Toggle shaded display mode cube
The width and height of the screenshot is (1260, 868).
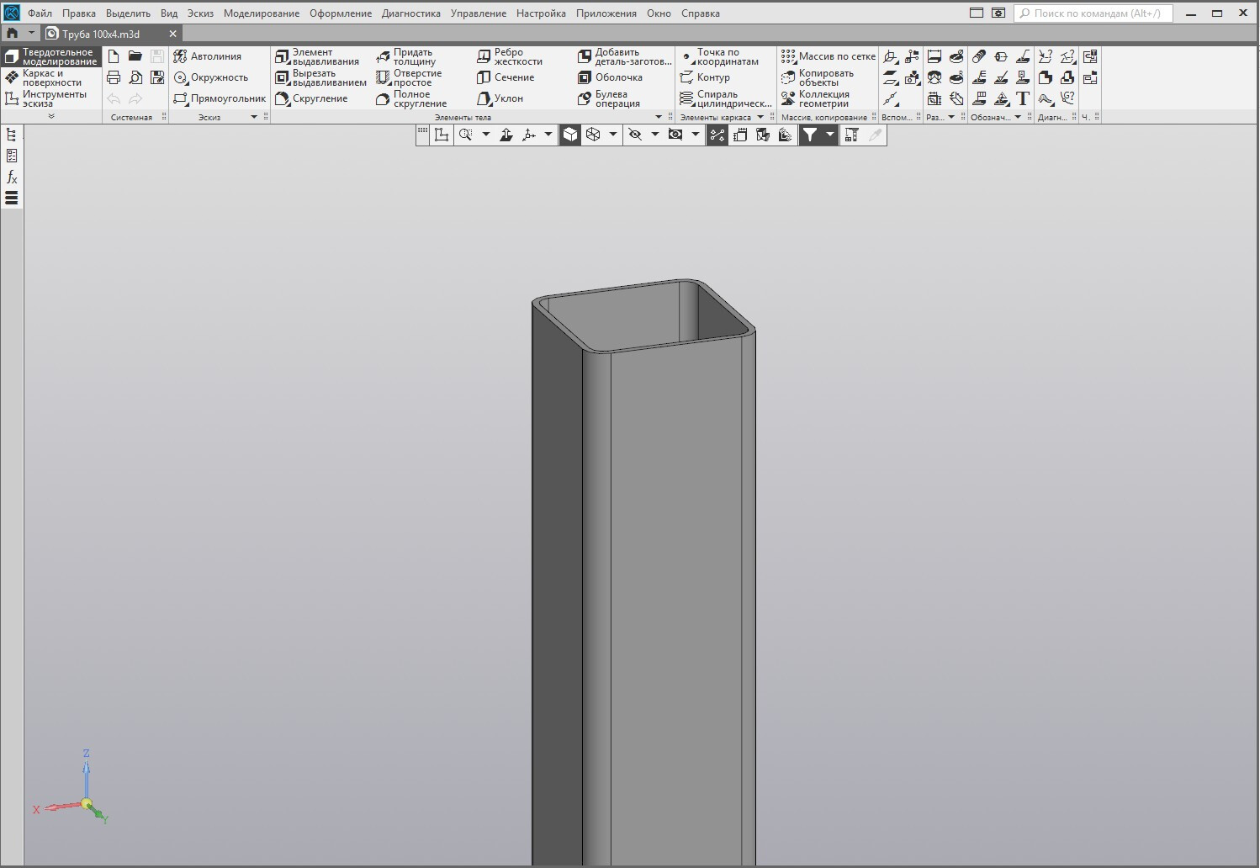[x=570, y=135]
